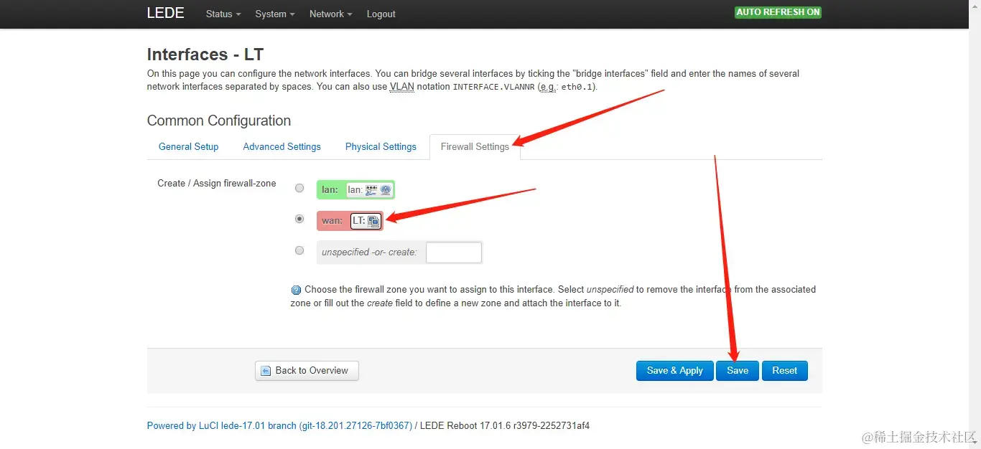Click the Create / Assign firewall-zone label

[x=217, y=184]
